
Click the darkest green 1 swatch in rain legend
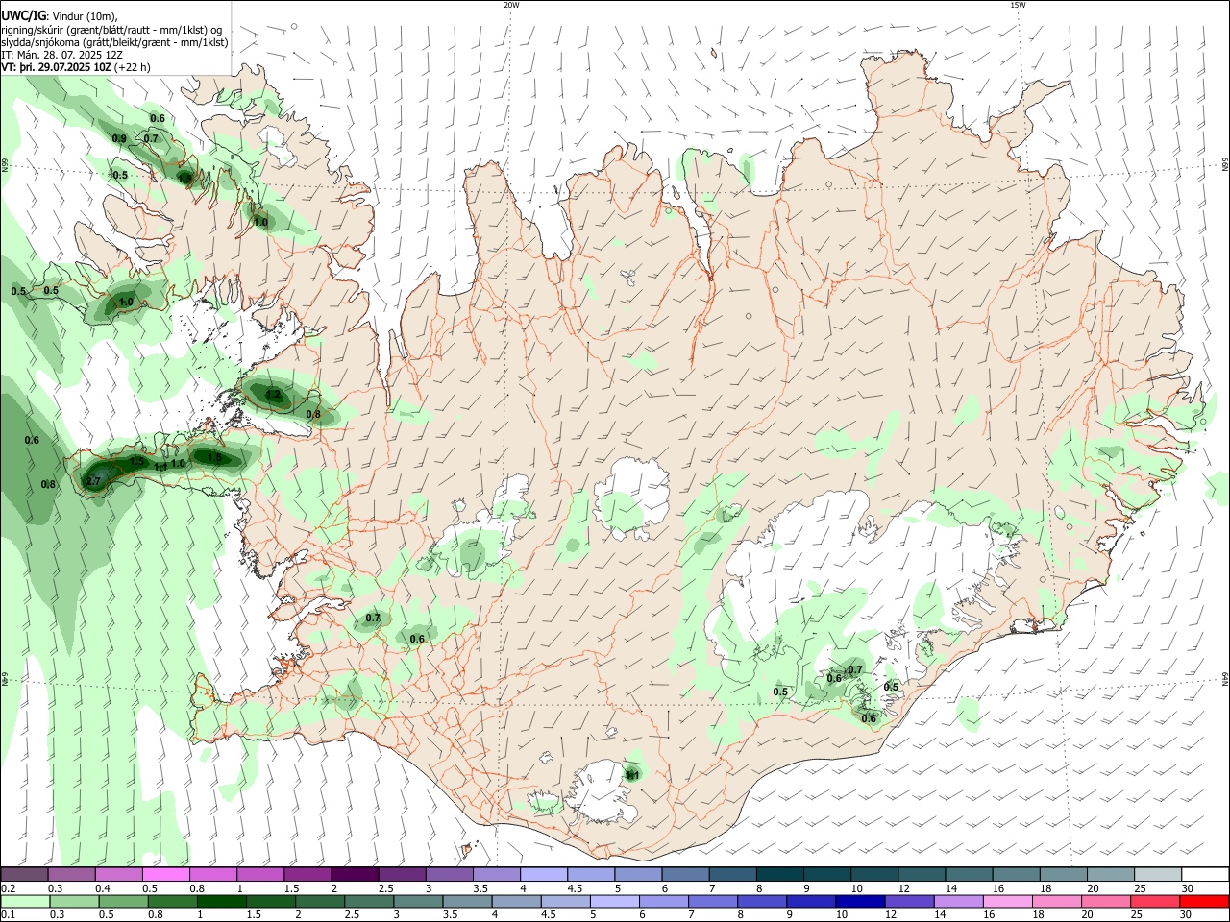[x=223, y=901]
